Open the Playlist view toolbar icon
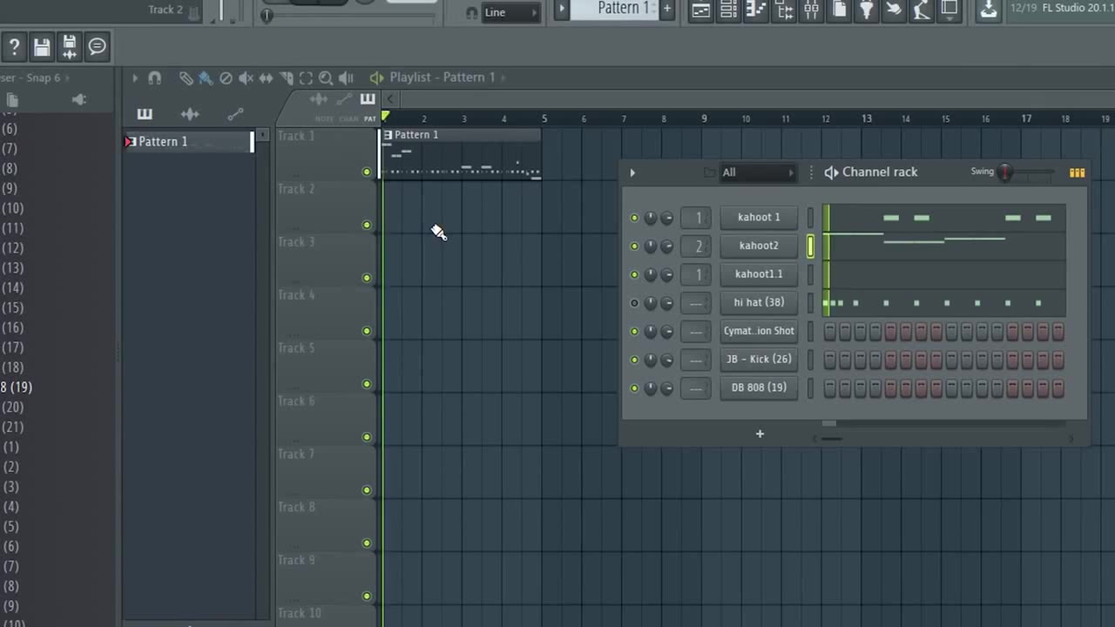 click(700, 10)
